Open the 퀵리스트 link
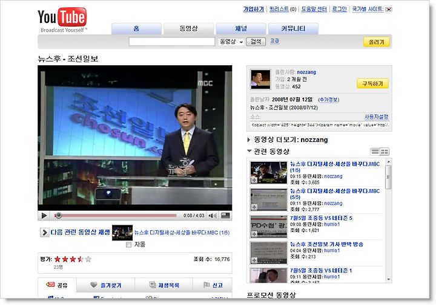 tap(279, 9)
